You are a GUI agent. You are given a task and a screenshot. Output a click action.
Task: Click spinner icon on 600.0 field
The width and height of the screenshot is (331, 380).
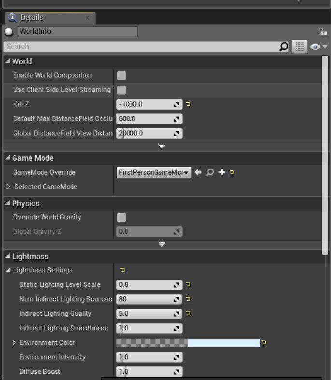(x=176, y=119)
